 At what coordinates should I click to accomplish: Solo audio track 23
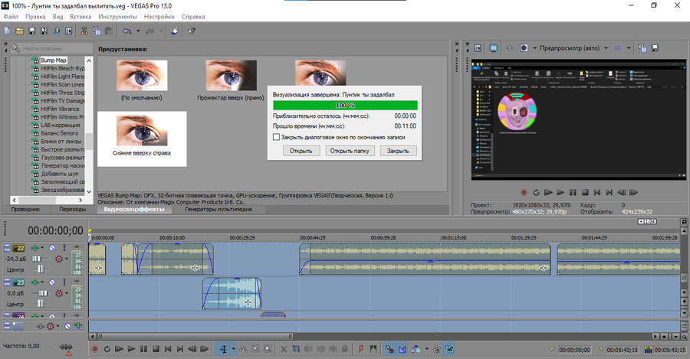tap(64, 282)
